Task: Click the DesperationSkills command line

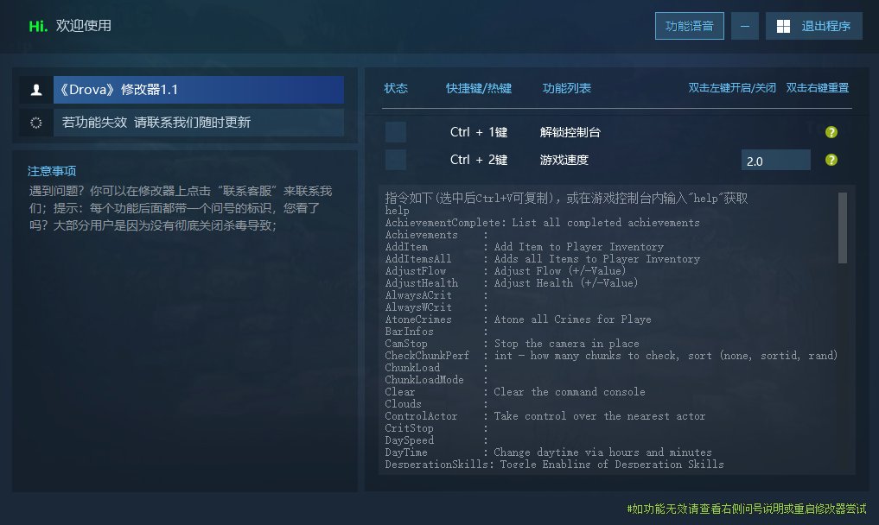Action: pos(554,465)
